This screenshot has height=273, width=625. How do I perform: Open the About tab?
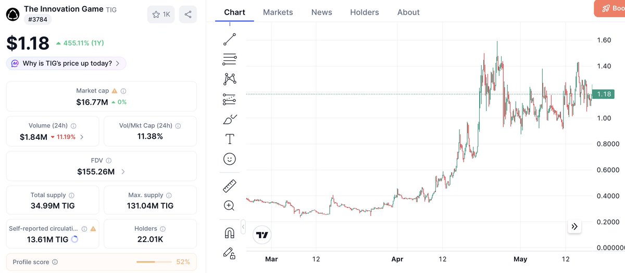(408, 12)
